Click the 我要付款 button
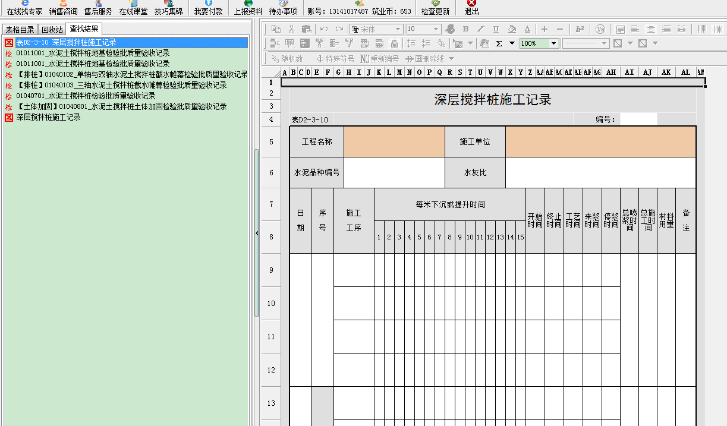Screen dimensions: 727x426 click(208, 8)
